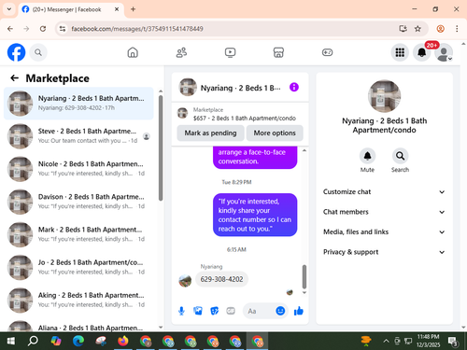Open the Nicole conversation in the list

(x=78, y=169)
